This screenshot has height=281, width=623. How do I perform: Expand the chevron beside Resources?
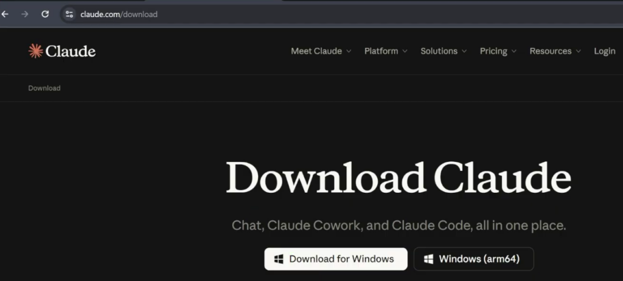pyautogui.click(x=578, y=51)
